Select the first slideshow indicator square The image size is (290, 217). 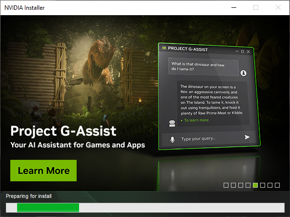(x=226, y=185)
